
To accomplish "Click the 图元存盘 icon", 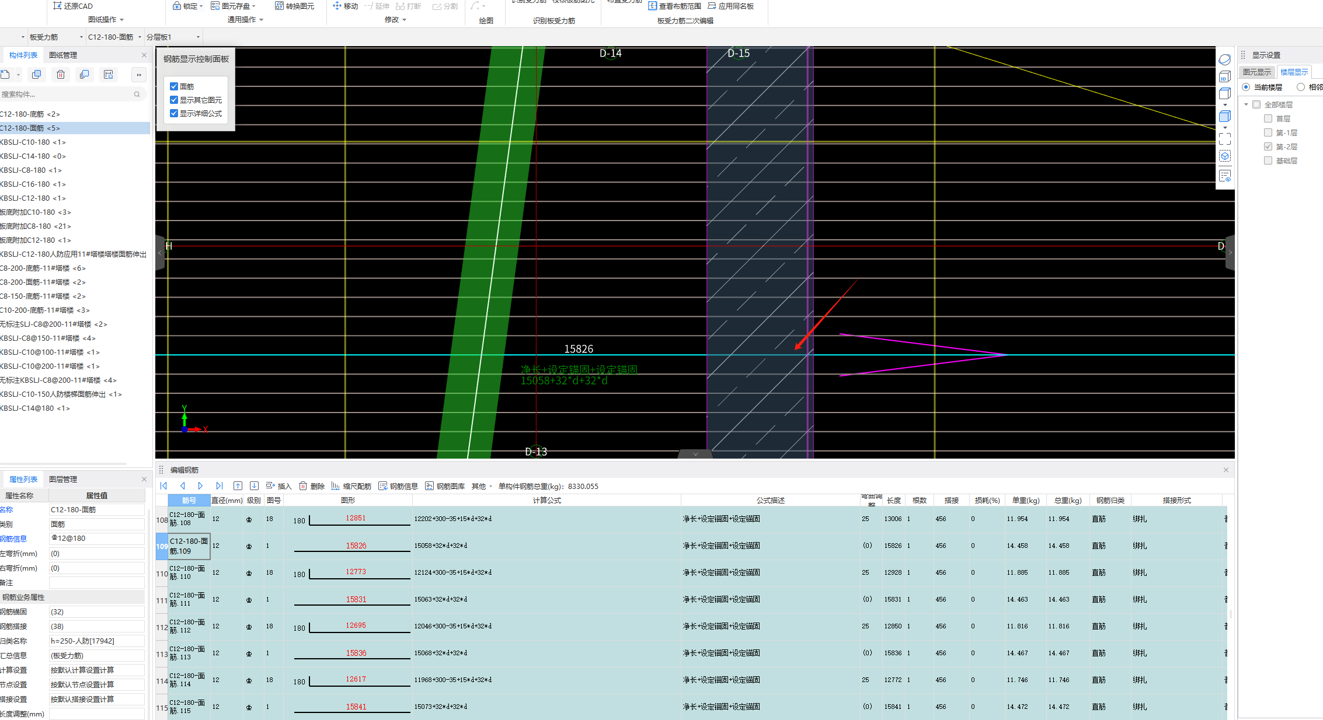I will pyautogui.click(x=215, y=6).
